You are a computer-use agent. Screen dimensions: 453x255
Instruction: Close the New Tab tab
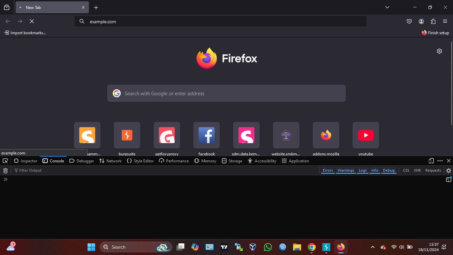[x=83, y=7]
